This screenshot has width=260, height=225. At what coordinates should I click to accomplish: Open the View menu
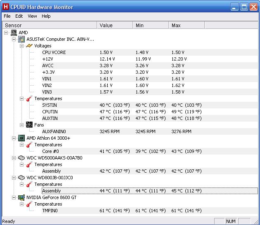(32, 16)
